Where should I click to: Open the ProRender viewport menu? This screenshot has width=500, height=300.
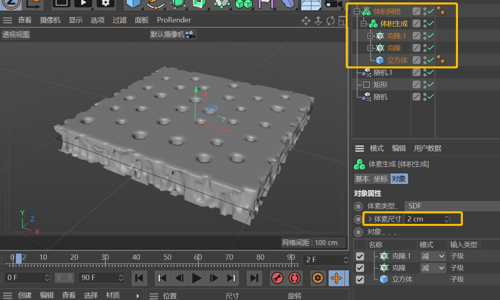pyautogui.click(x=174, y=20)
